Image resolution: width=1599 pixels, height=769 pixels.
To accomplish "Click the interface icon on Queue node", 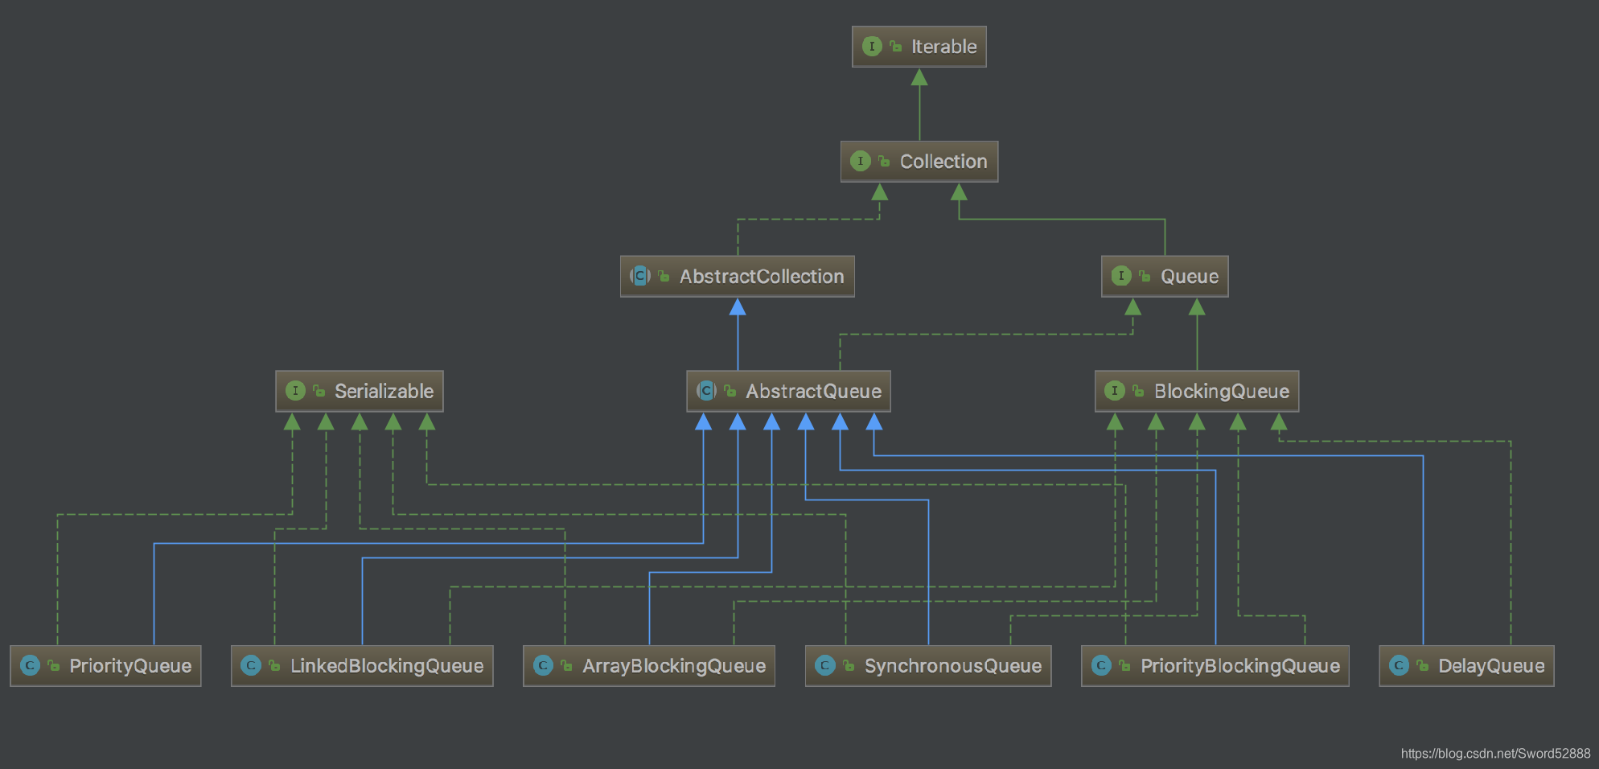I will tap(1121, 276).
